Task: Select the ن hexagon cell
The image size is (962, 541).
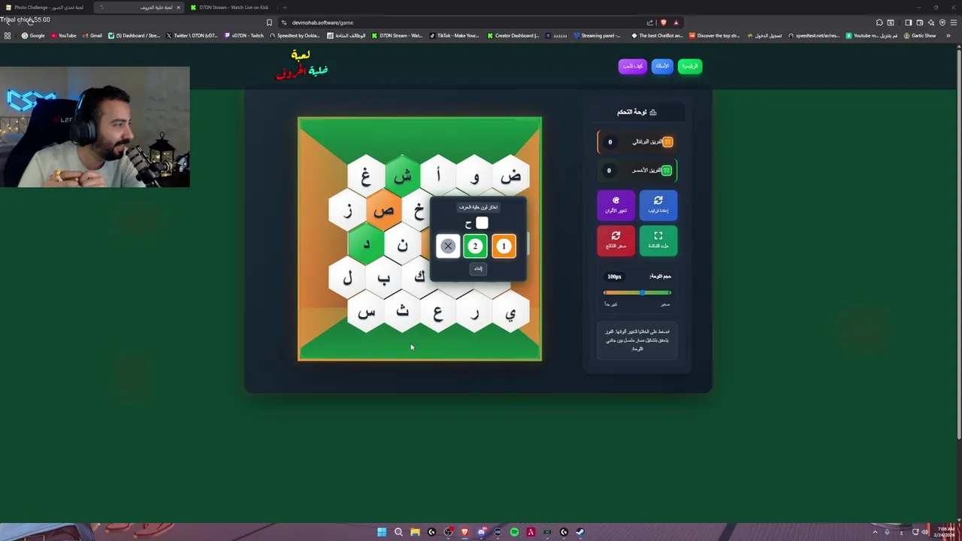Action: 402,244
